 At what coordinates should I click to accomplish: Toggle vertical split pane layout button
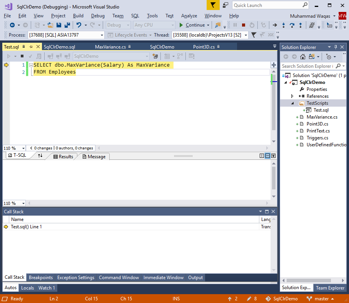coord(262,156)
